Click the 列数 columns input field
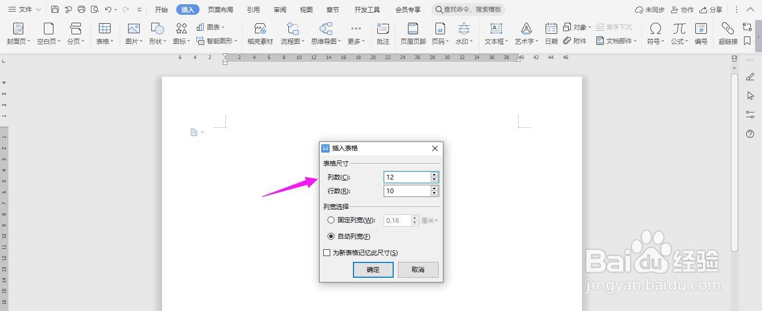This screenshot has height=311, width=762. [x=407, y=177]
